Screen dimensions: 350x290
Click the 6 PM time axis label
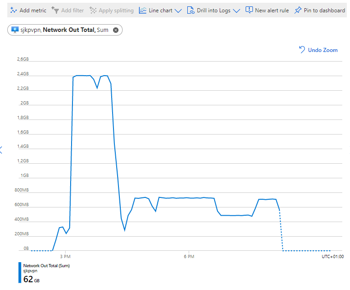(189, 257)
